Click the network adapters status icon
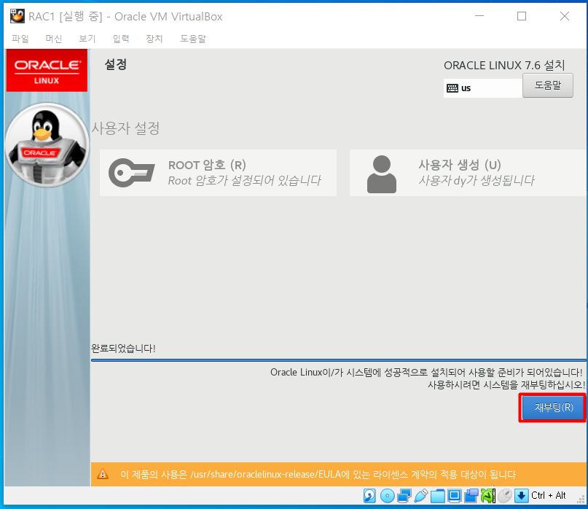 coord(404,495)
